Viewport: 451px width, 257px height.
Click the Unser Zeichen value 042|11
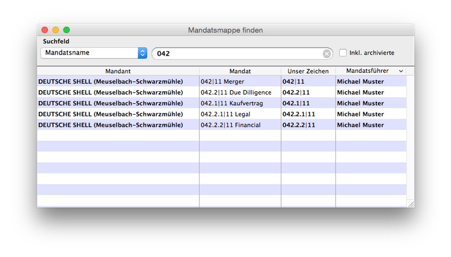point(293,81)
